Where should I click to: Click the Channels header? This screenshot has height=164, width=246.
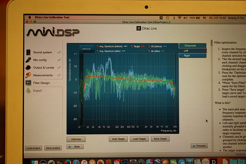tap(193, 46)
